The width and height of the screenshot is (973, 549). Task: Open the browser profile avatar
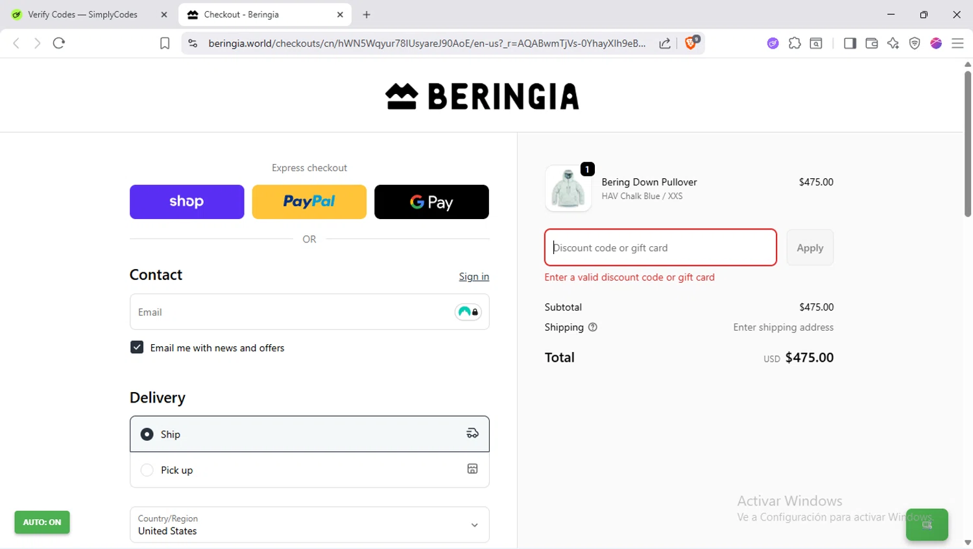936,43
